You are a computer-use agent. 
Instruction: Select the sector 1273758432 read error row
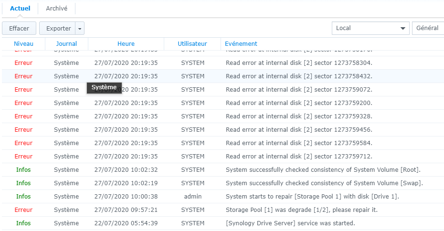tap(299, 76)
